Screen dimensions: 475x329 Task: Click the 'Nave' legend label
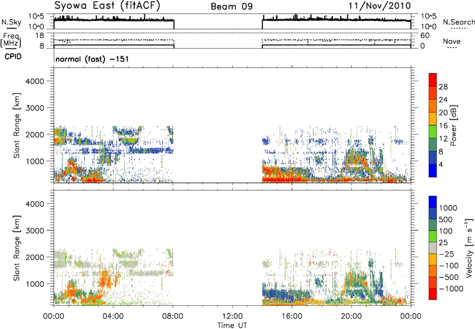pyautogui.click(x=452, y=41)
